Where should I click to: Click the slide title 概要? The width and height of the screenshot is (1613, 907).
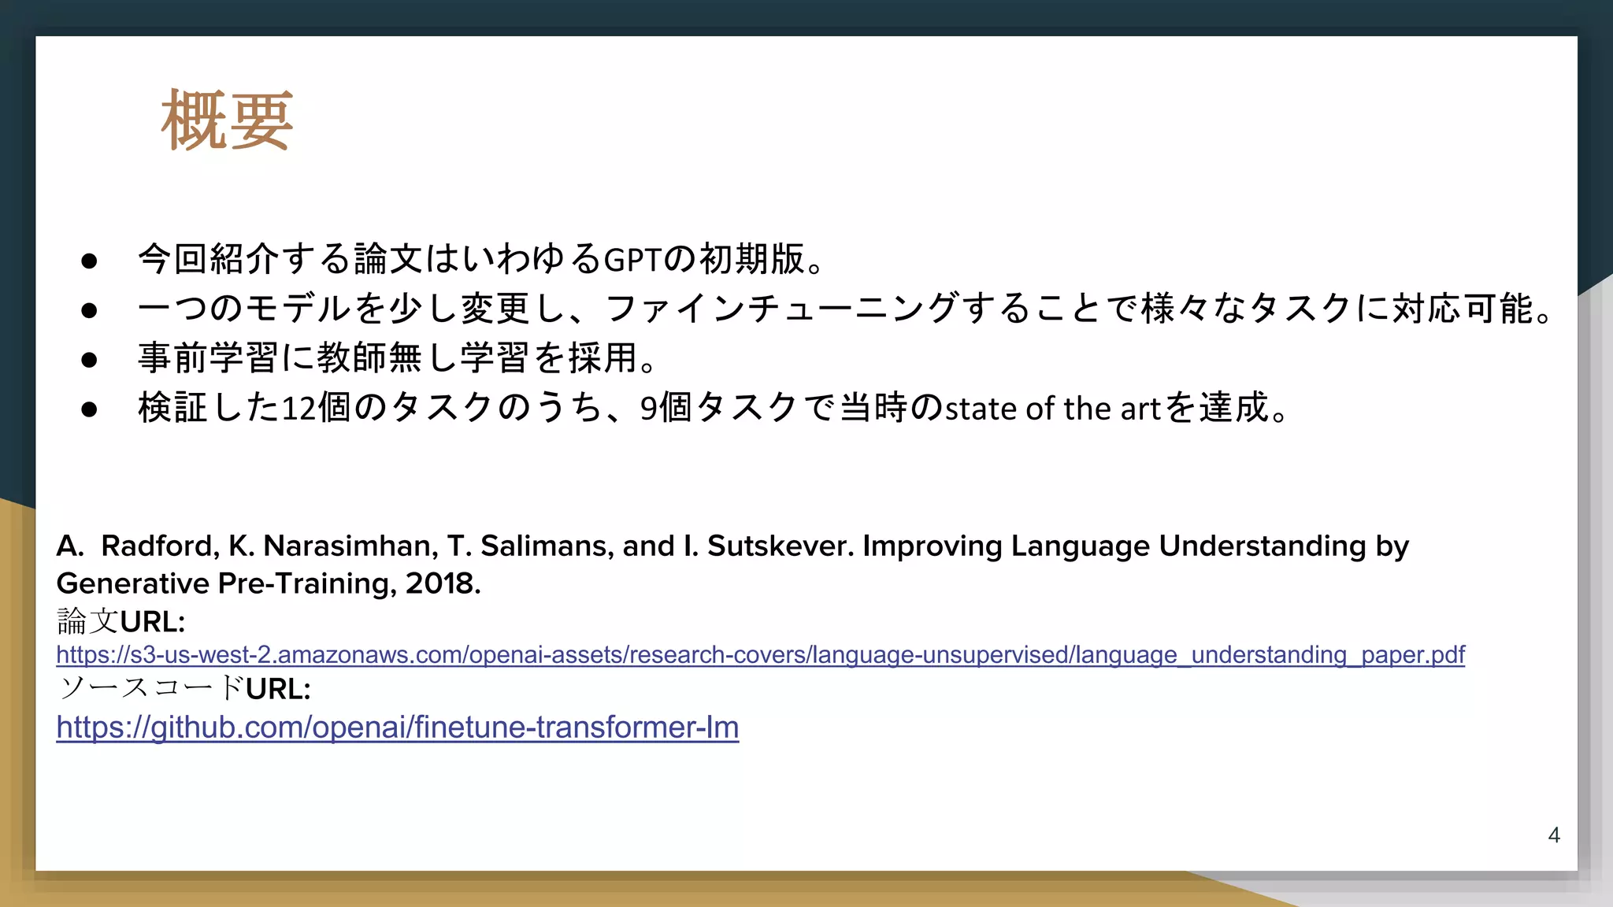227,120
